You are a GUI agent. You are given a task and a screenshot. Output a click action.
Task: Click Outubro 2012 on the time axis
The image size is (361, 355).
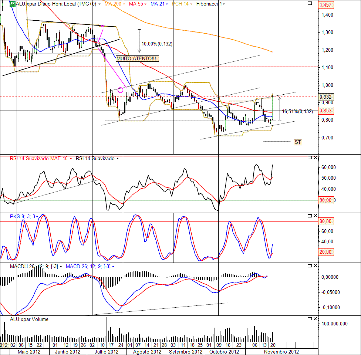pos(224,352)
